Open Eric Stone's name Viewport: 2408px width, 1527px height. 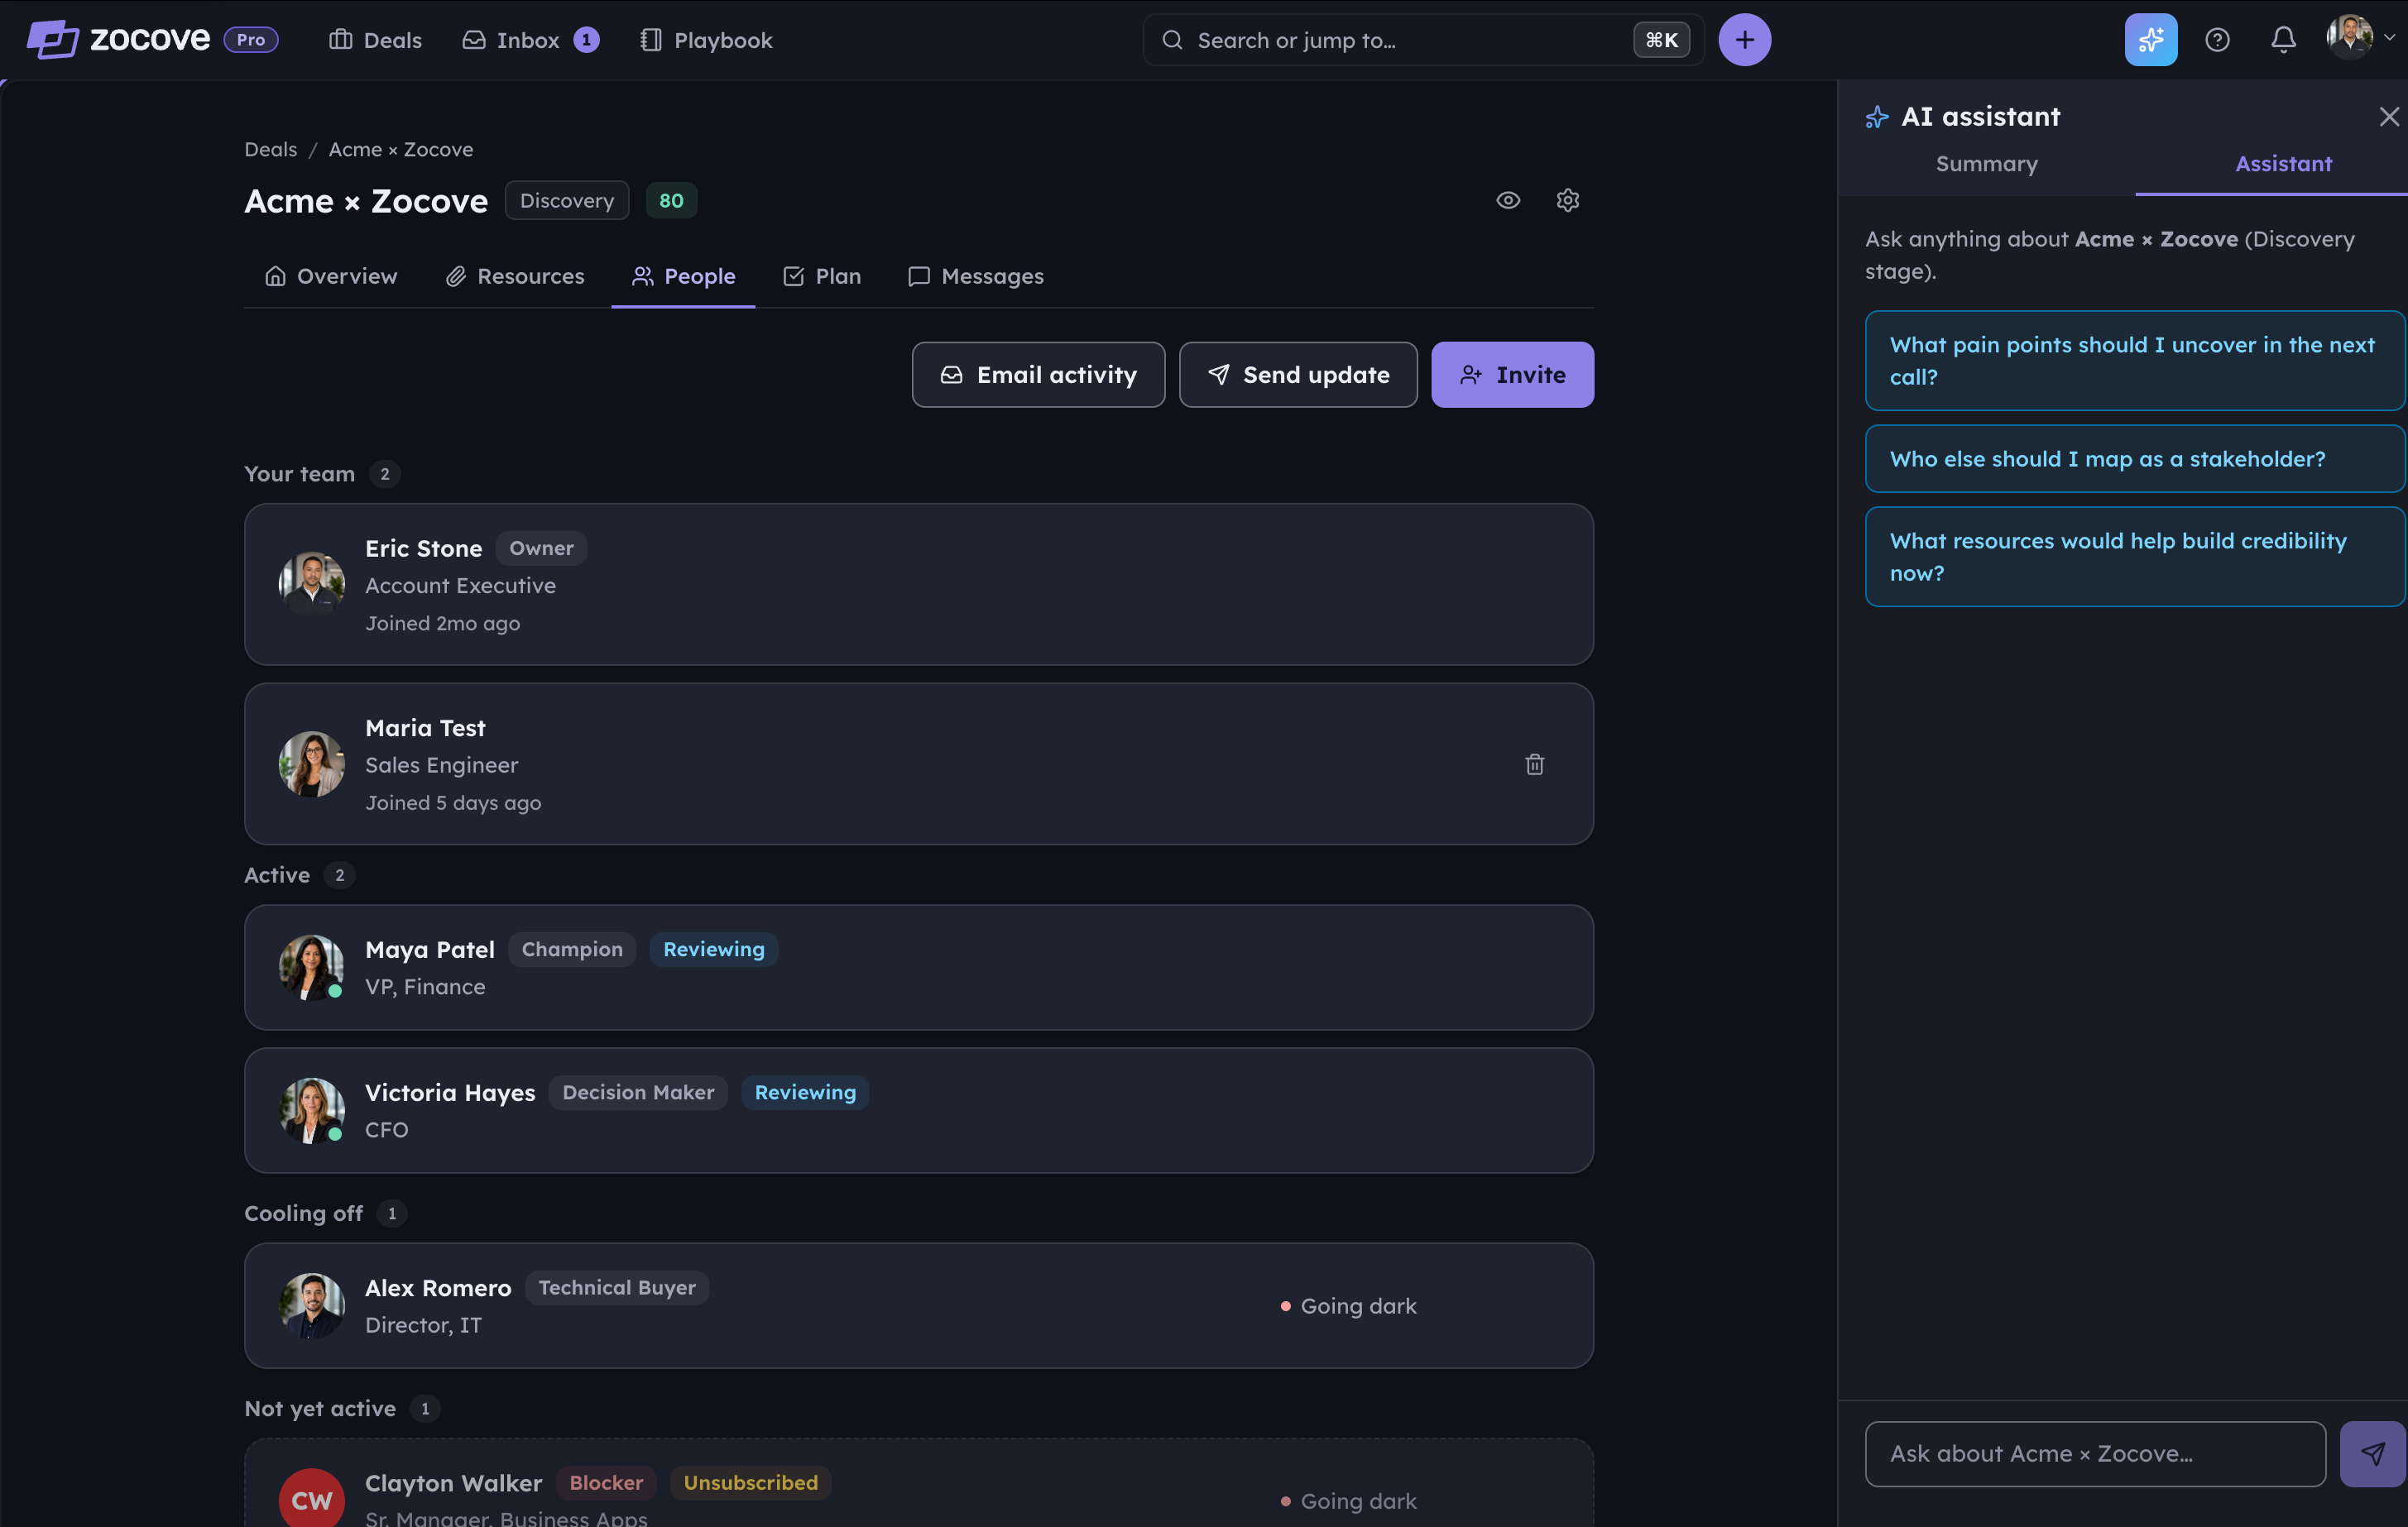pyautogui.click(x=424, y=548)
